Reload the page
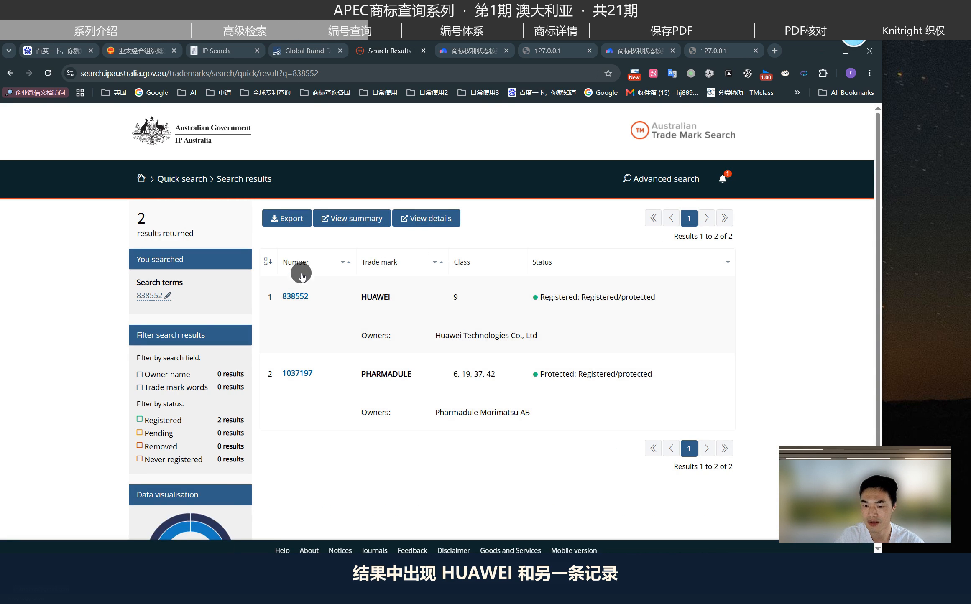The image size is (971, 604). coord(48,73)
